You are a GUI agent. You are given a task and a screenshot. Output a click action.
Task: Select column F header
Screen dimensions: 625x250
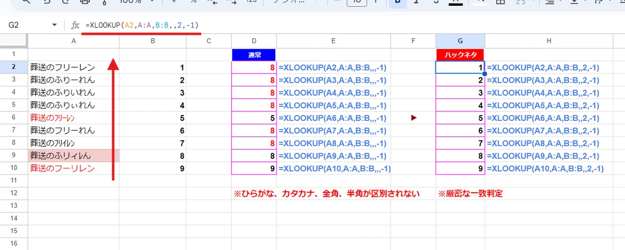413,41
